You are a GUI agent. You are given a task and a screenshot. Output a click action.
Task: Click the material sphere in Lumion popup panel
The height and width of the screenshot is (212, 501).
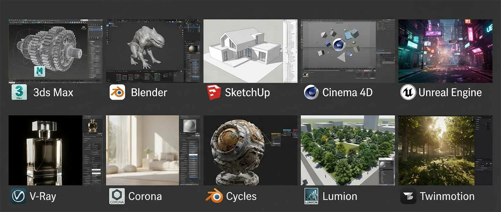[383, 165]
